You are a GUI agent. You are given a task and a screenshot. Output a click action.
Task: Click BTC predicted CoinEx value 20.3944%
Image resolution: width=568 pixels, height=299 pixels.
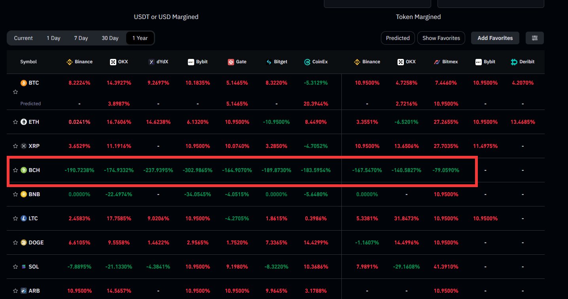[316, 104]
